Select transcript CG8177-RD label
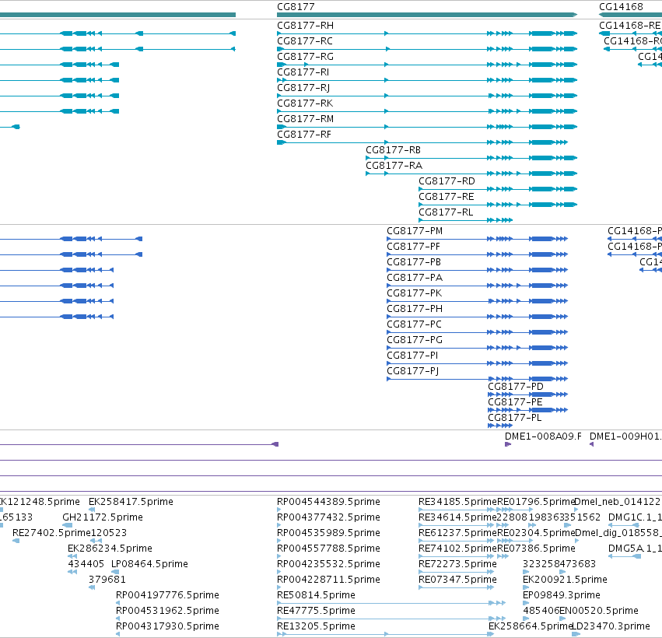Viewport: 662px width, 638px height. [x=447, y=181]
